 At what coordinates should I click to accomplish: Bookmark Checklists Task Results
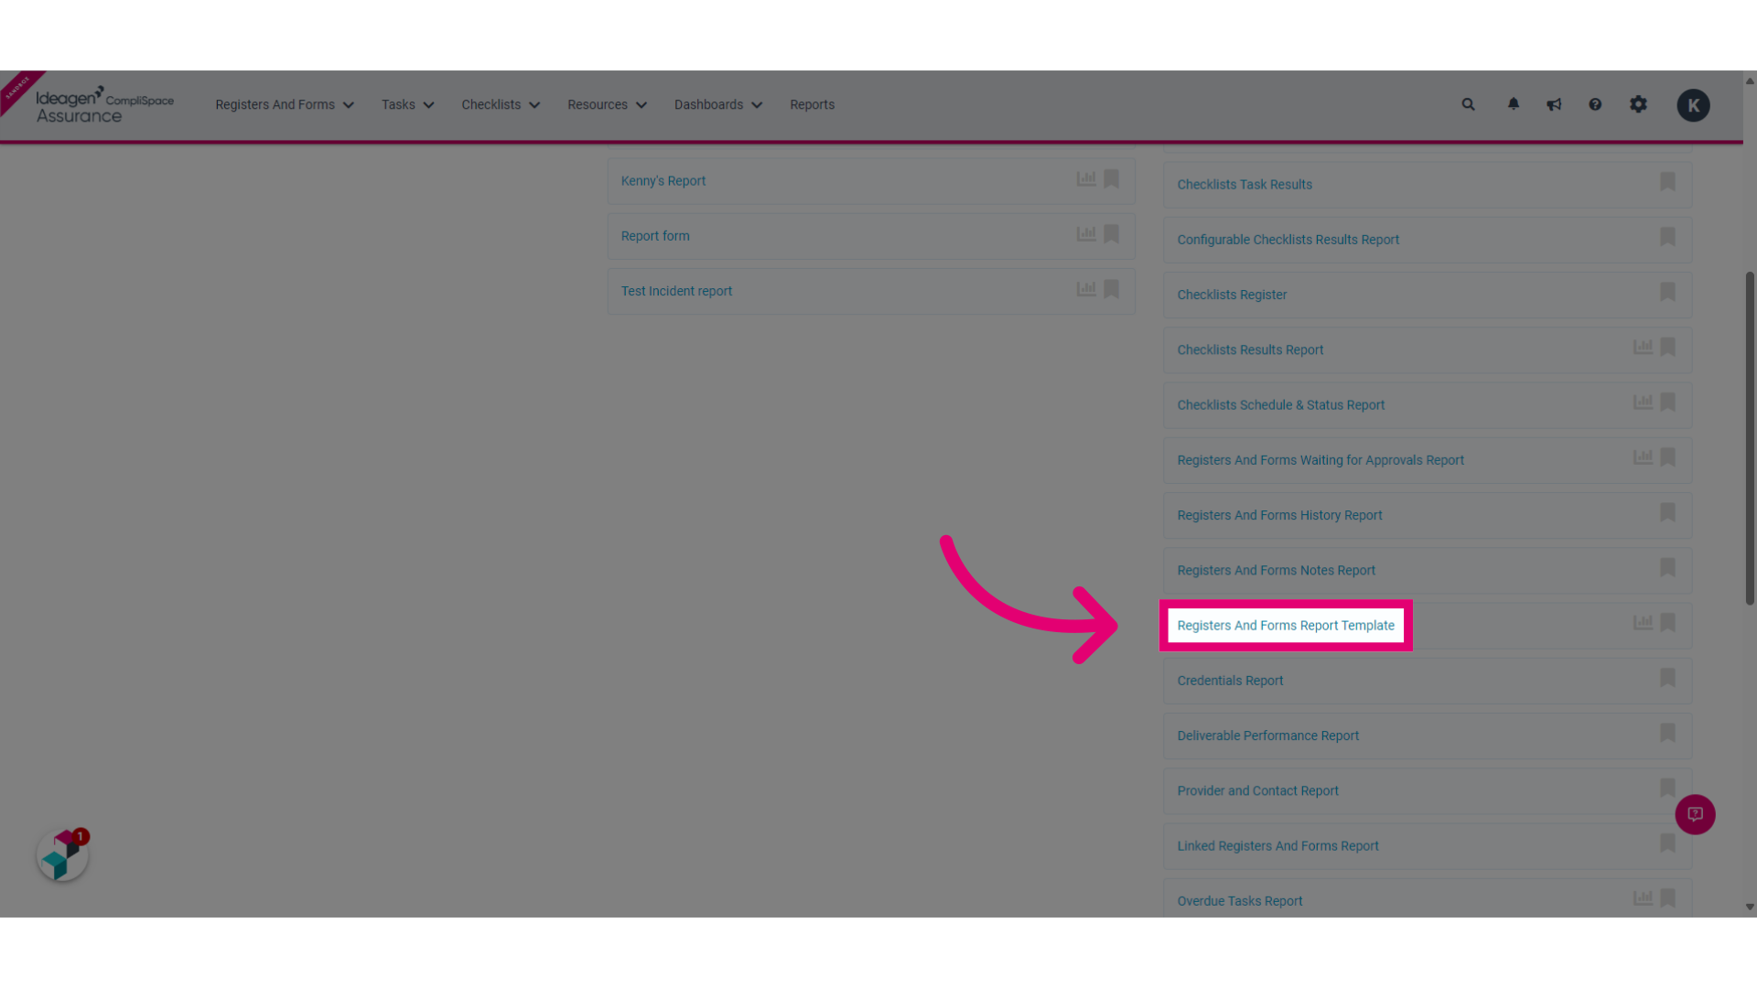coord(1667,182)
